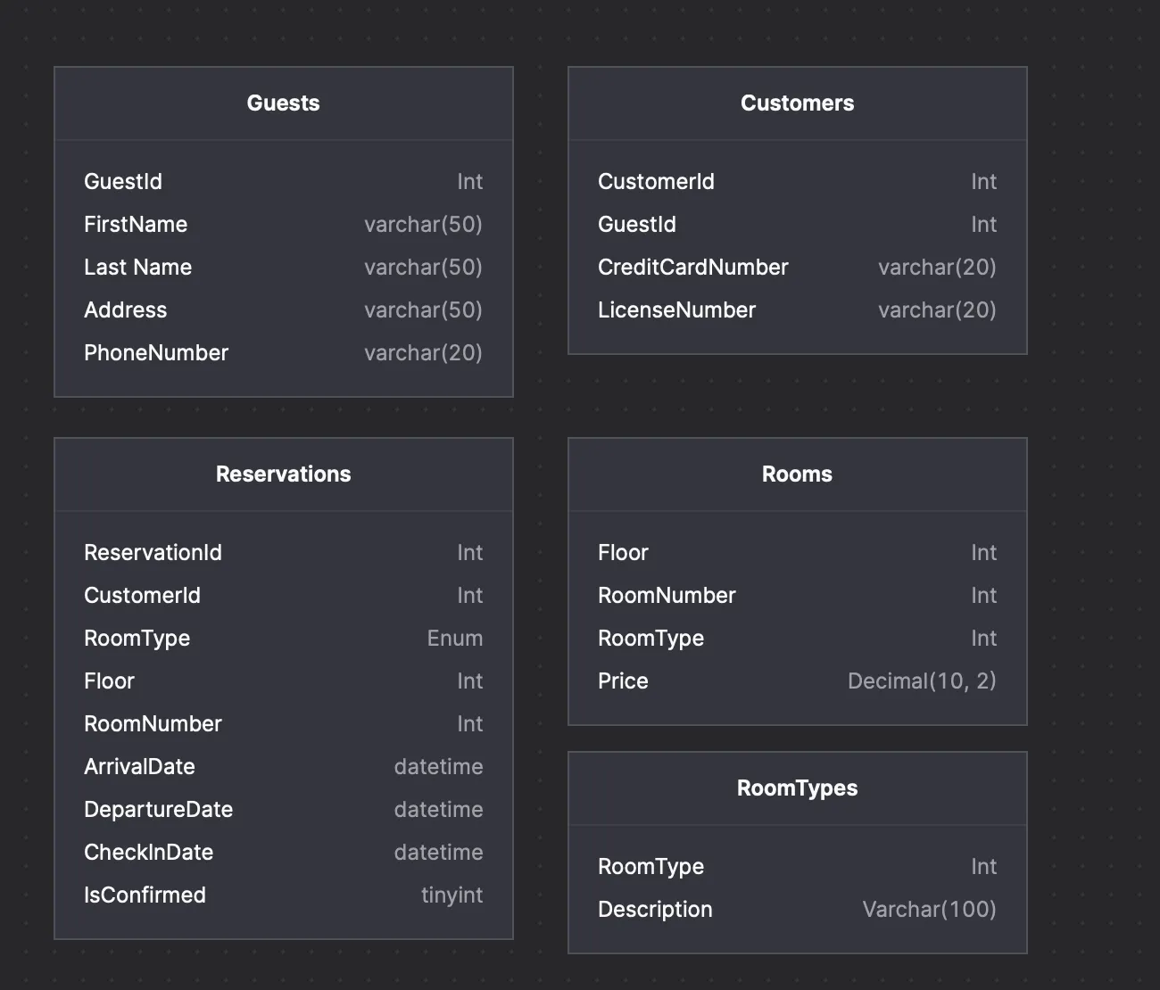Screen dimensions: 1160x990
Task: Click the CreditCardNumber field in Customers
Action: pos(693,268)
